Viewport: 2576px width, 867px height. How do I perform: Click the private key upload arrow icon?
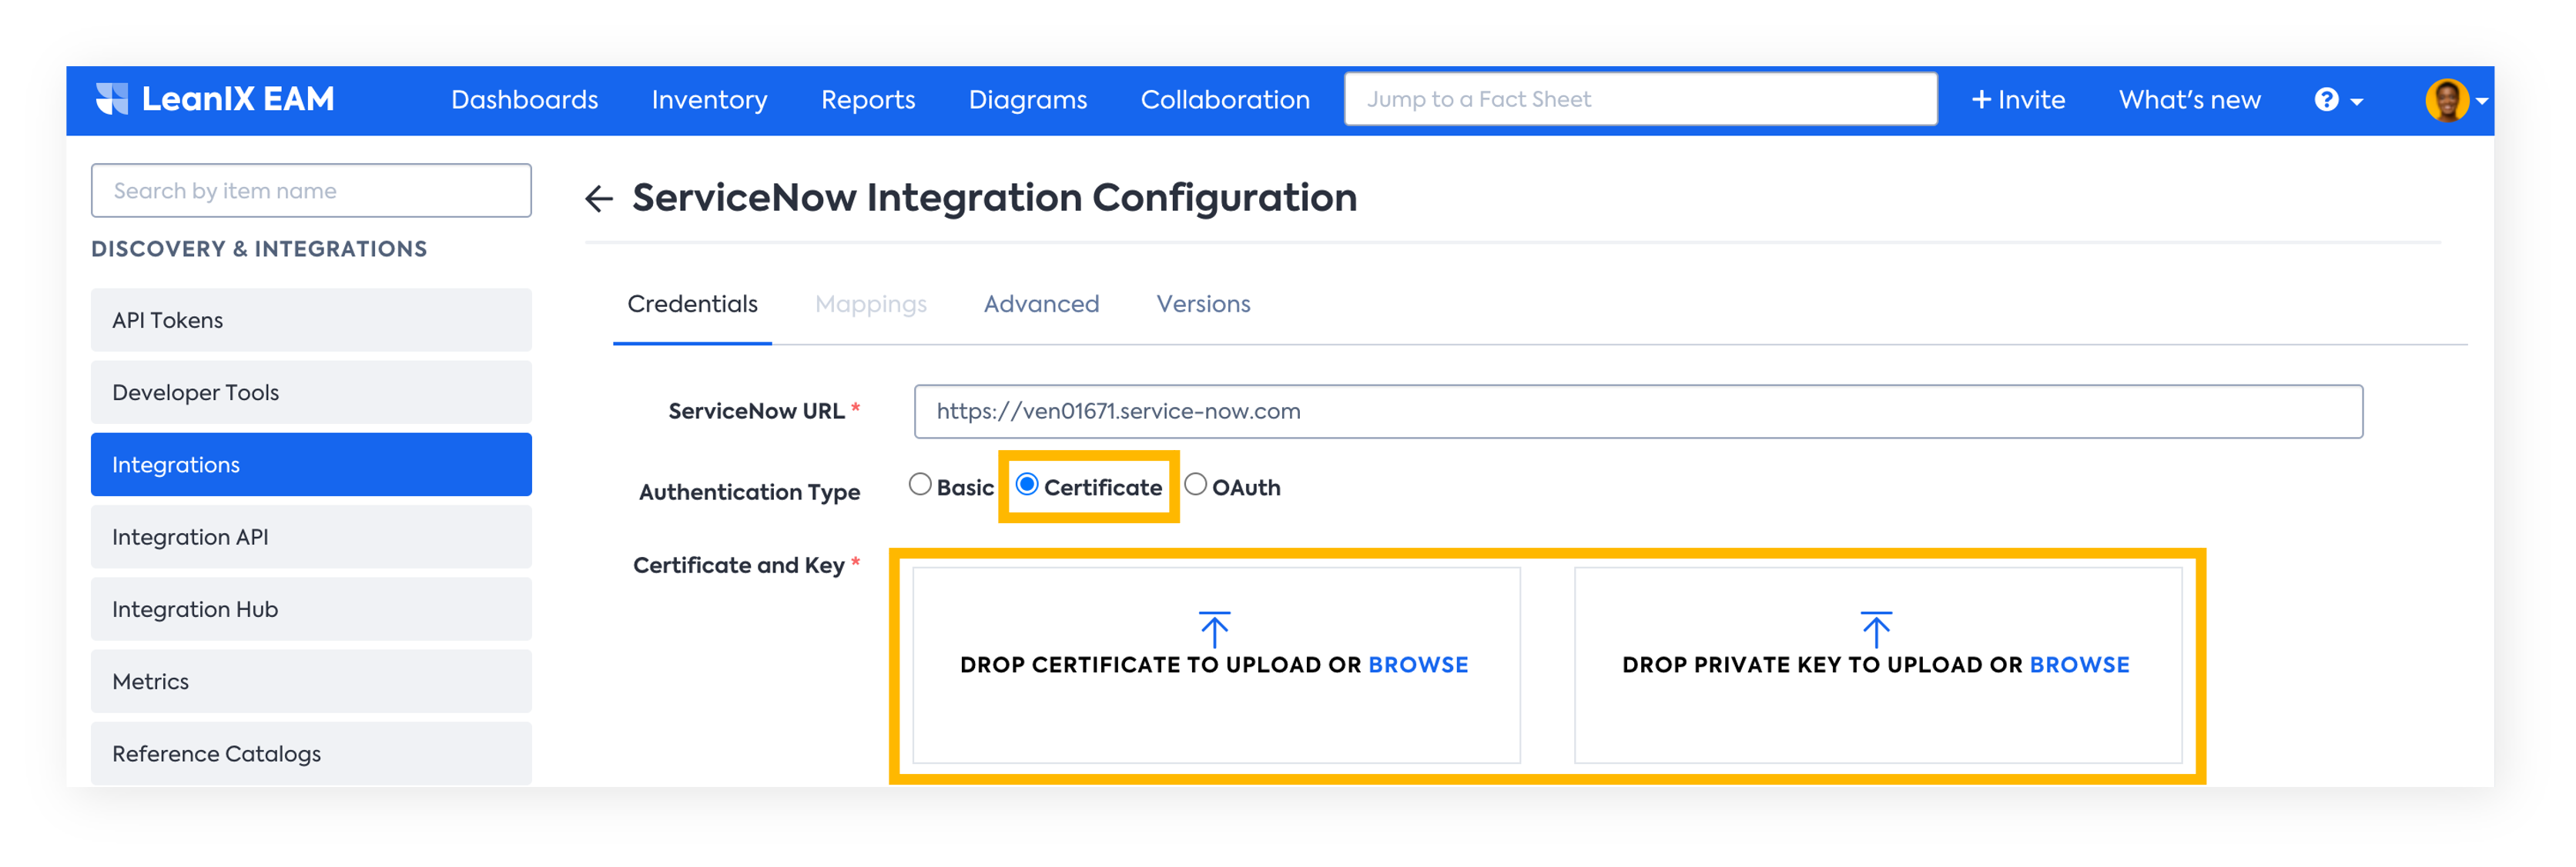point(1875,629)
